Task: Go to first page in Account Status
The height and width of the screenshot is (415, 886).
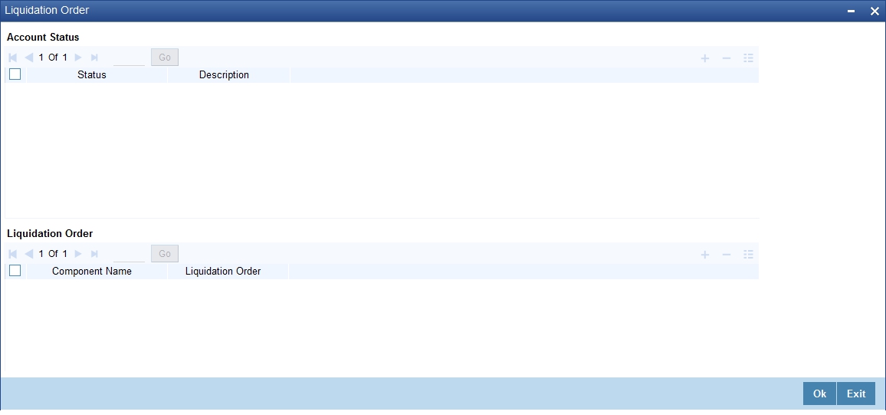Action: (13, 58)
